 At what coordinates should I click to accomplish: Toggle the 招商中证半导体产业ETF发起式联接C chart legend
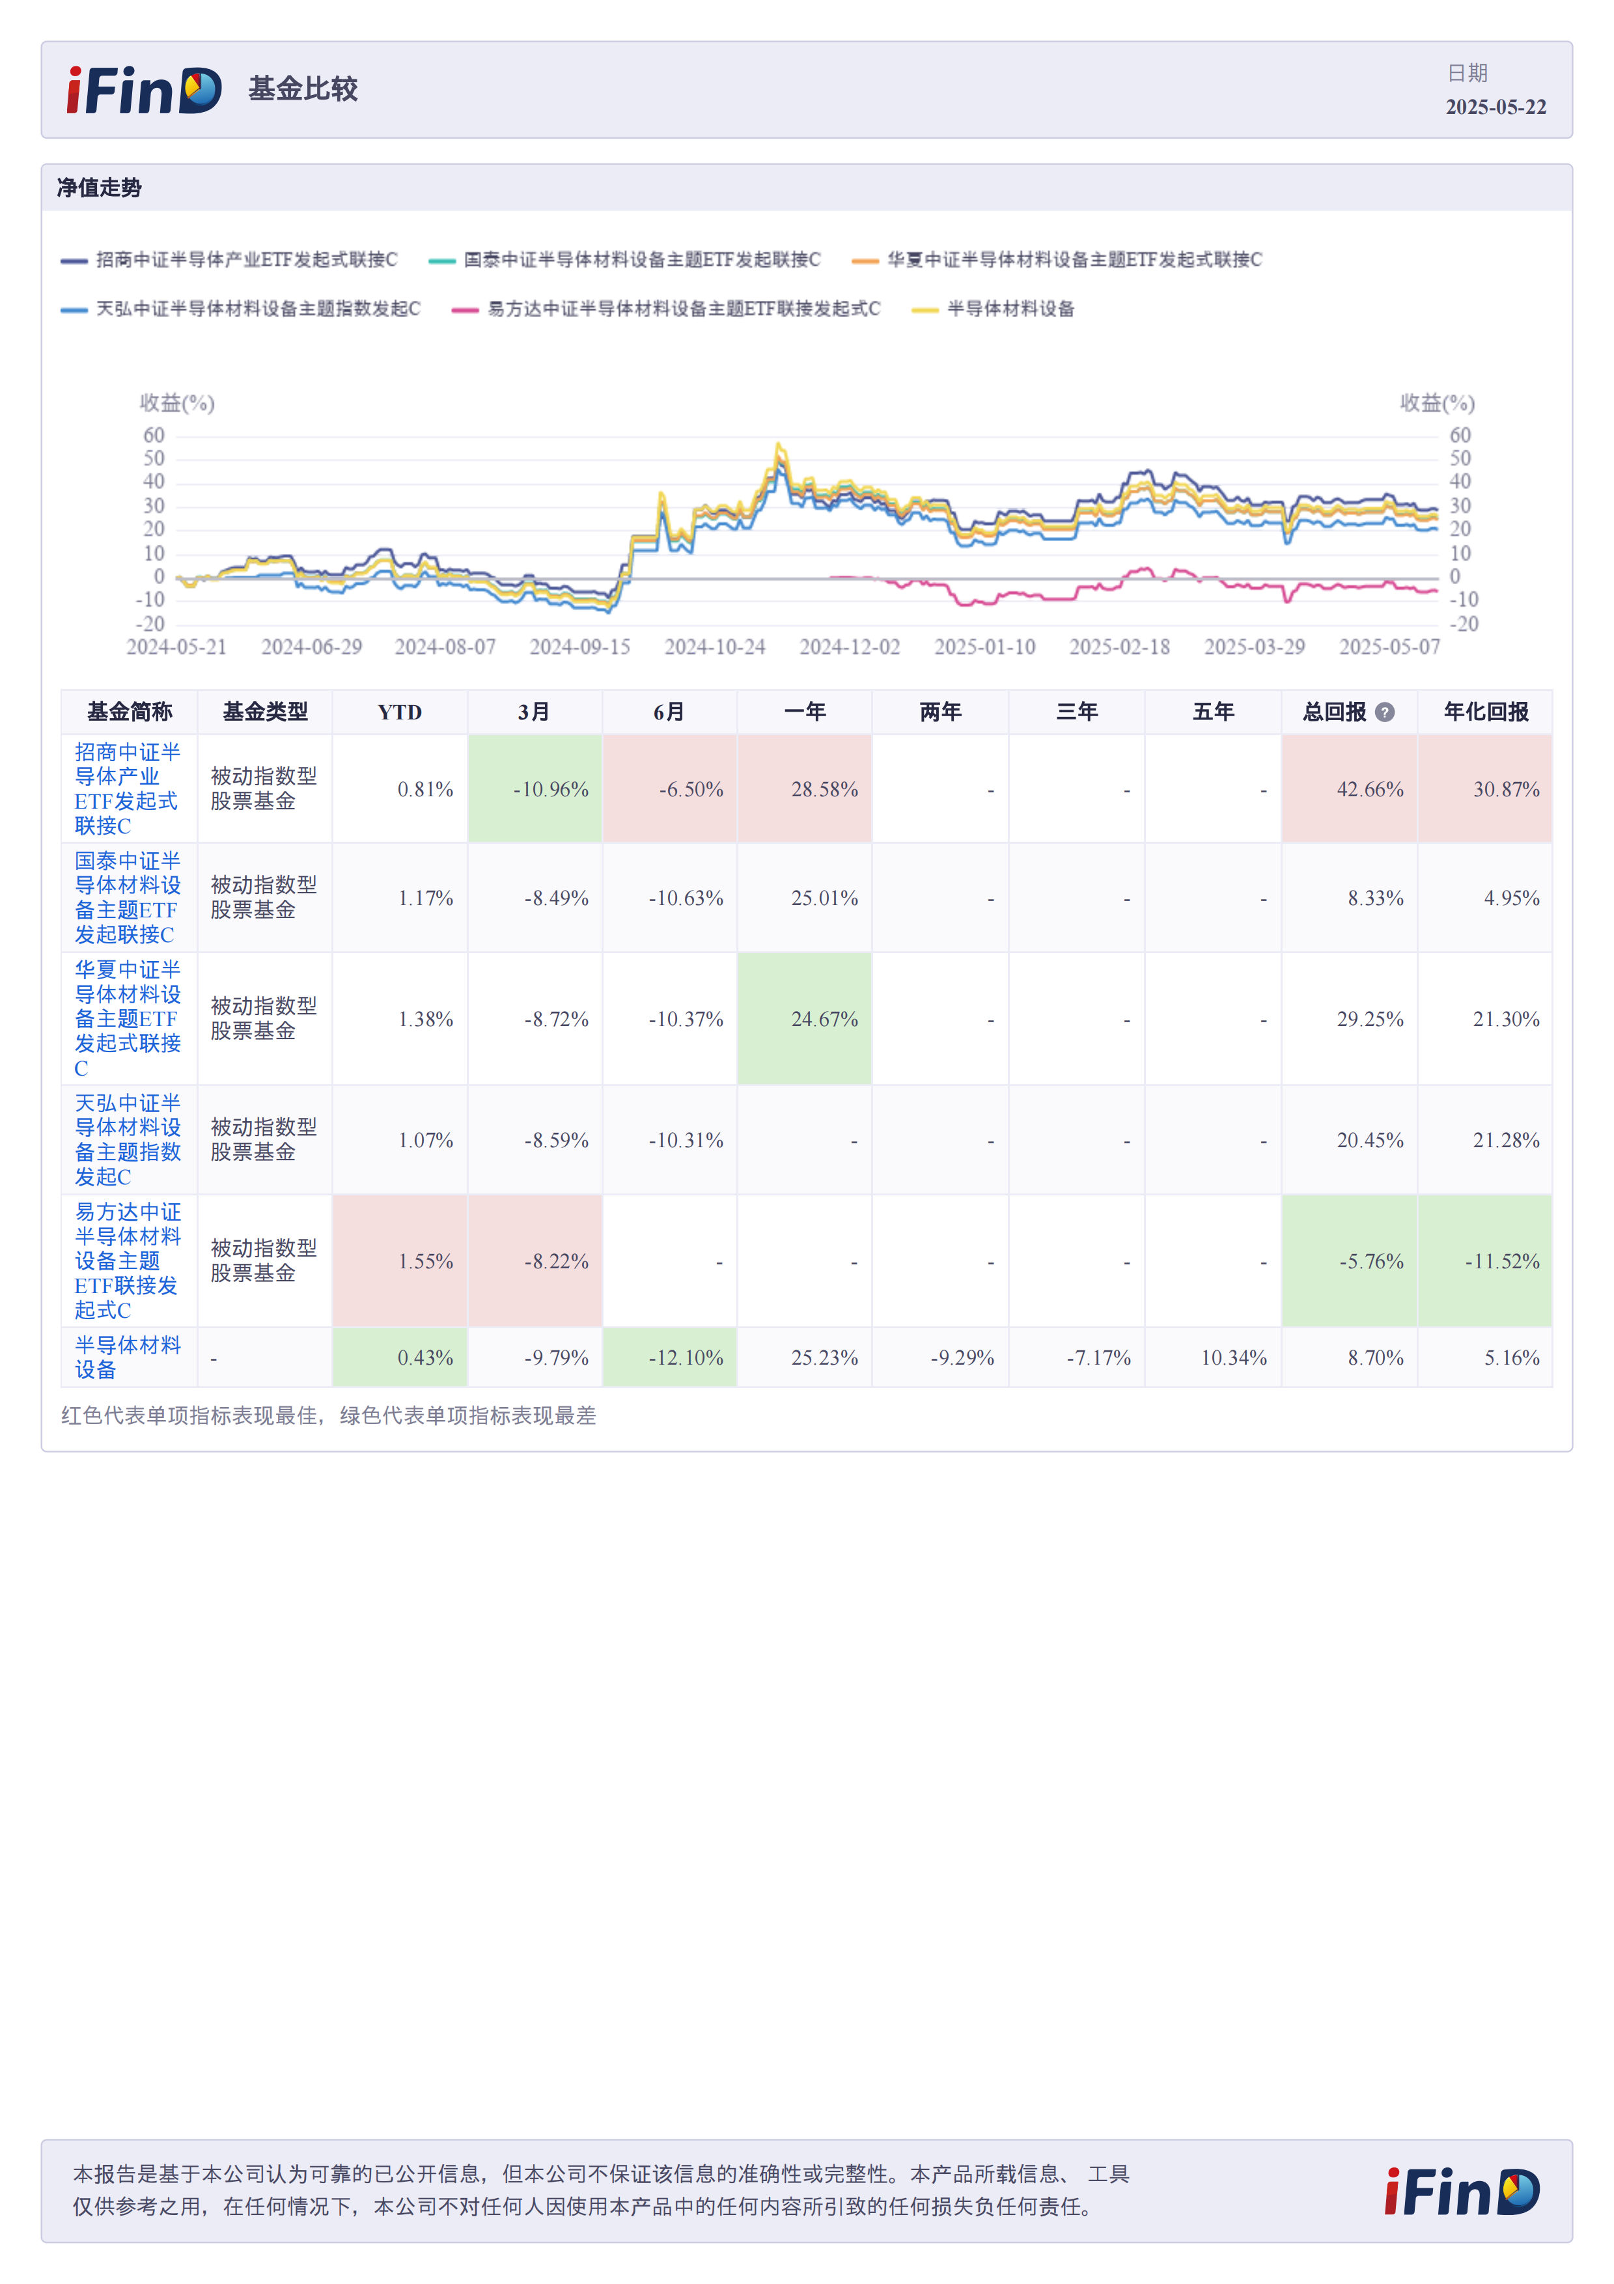point(229,260)
